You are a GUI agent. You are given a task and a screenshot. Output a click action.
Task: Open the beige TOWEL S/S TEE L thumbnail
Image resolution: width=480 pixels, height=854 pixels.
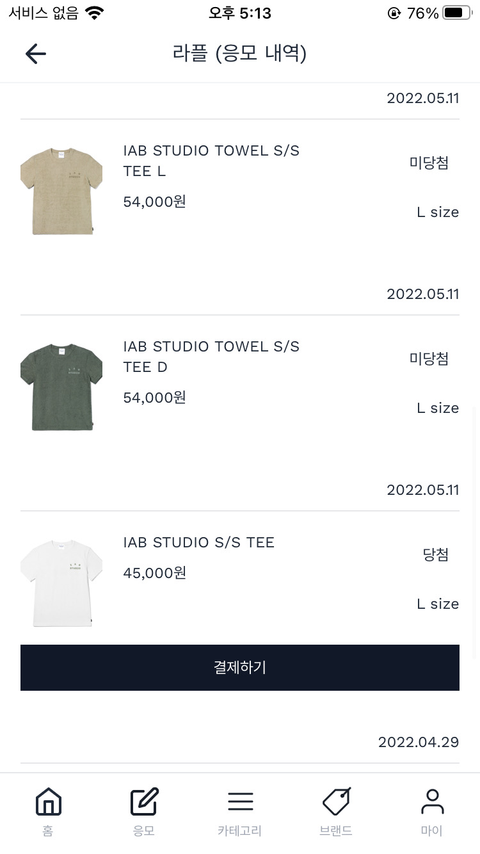61,191
